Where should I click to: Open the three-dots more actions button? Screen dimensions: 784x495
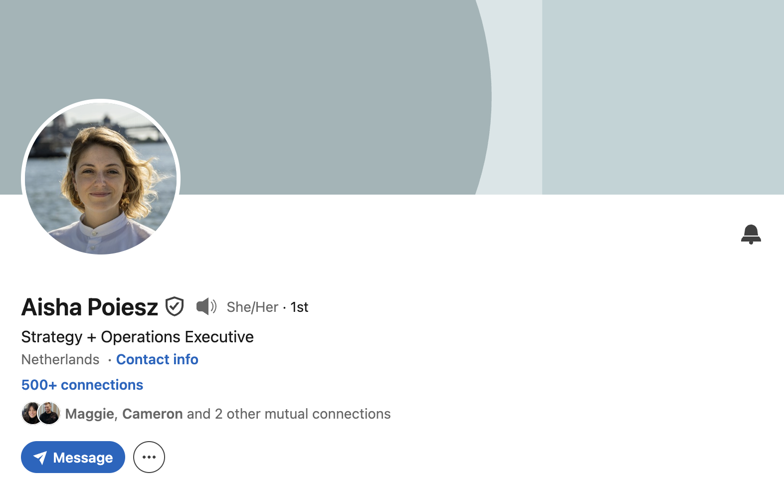[149, 457]
